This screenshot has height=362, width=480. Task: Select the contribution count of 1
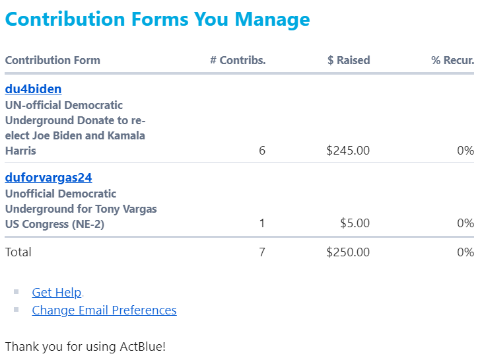point(262,223)
